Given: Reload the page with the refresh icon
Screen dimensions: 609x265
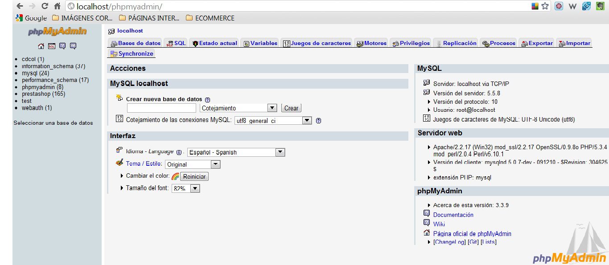Looking at the screenshot, I should point(45,6).
